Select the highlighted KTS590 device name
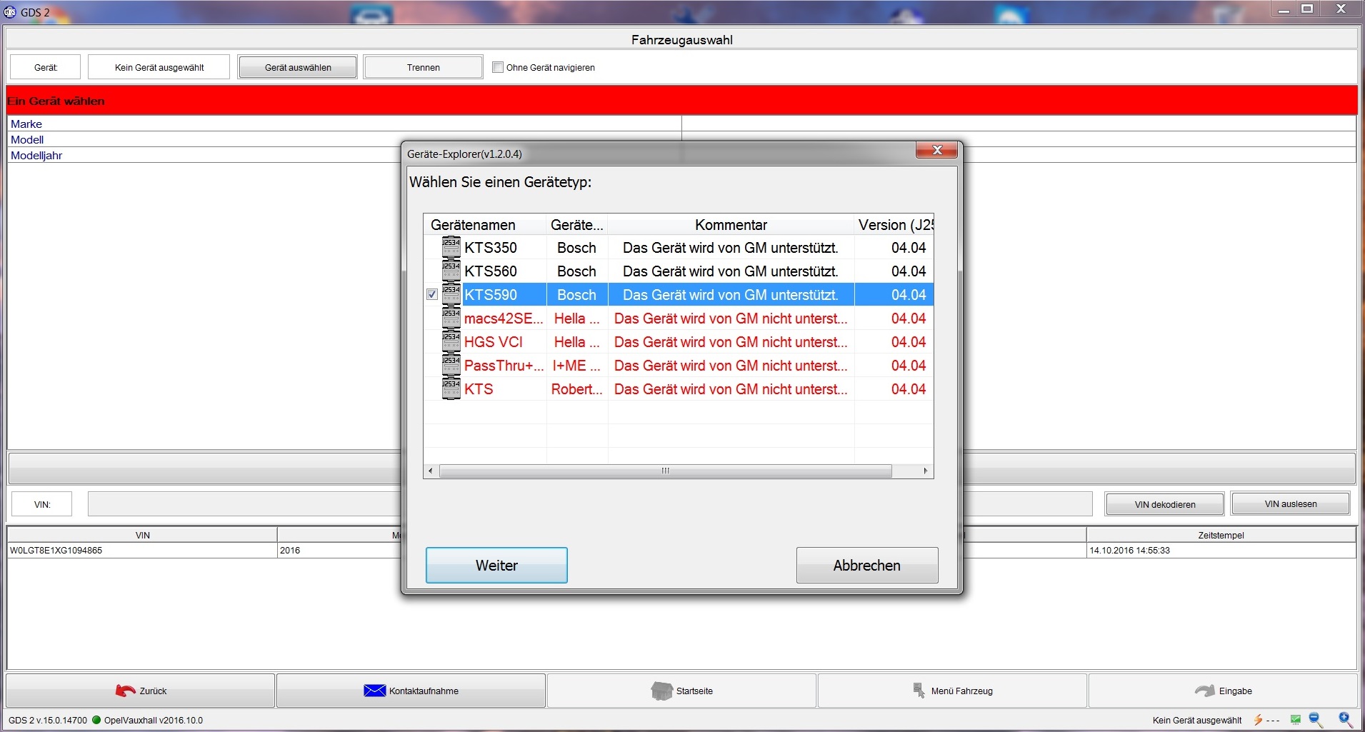 tap(491, 295)
